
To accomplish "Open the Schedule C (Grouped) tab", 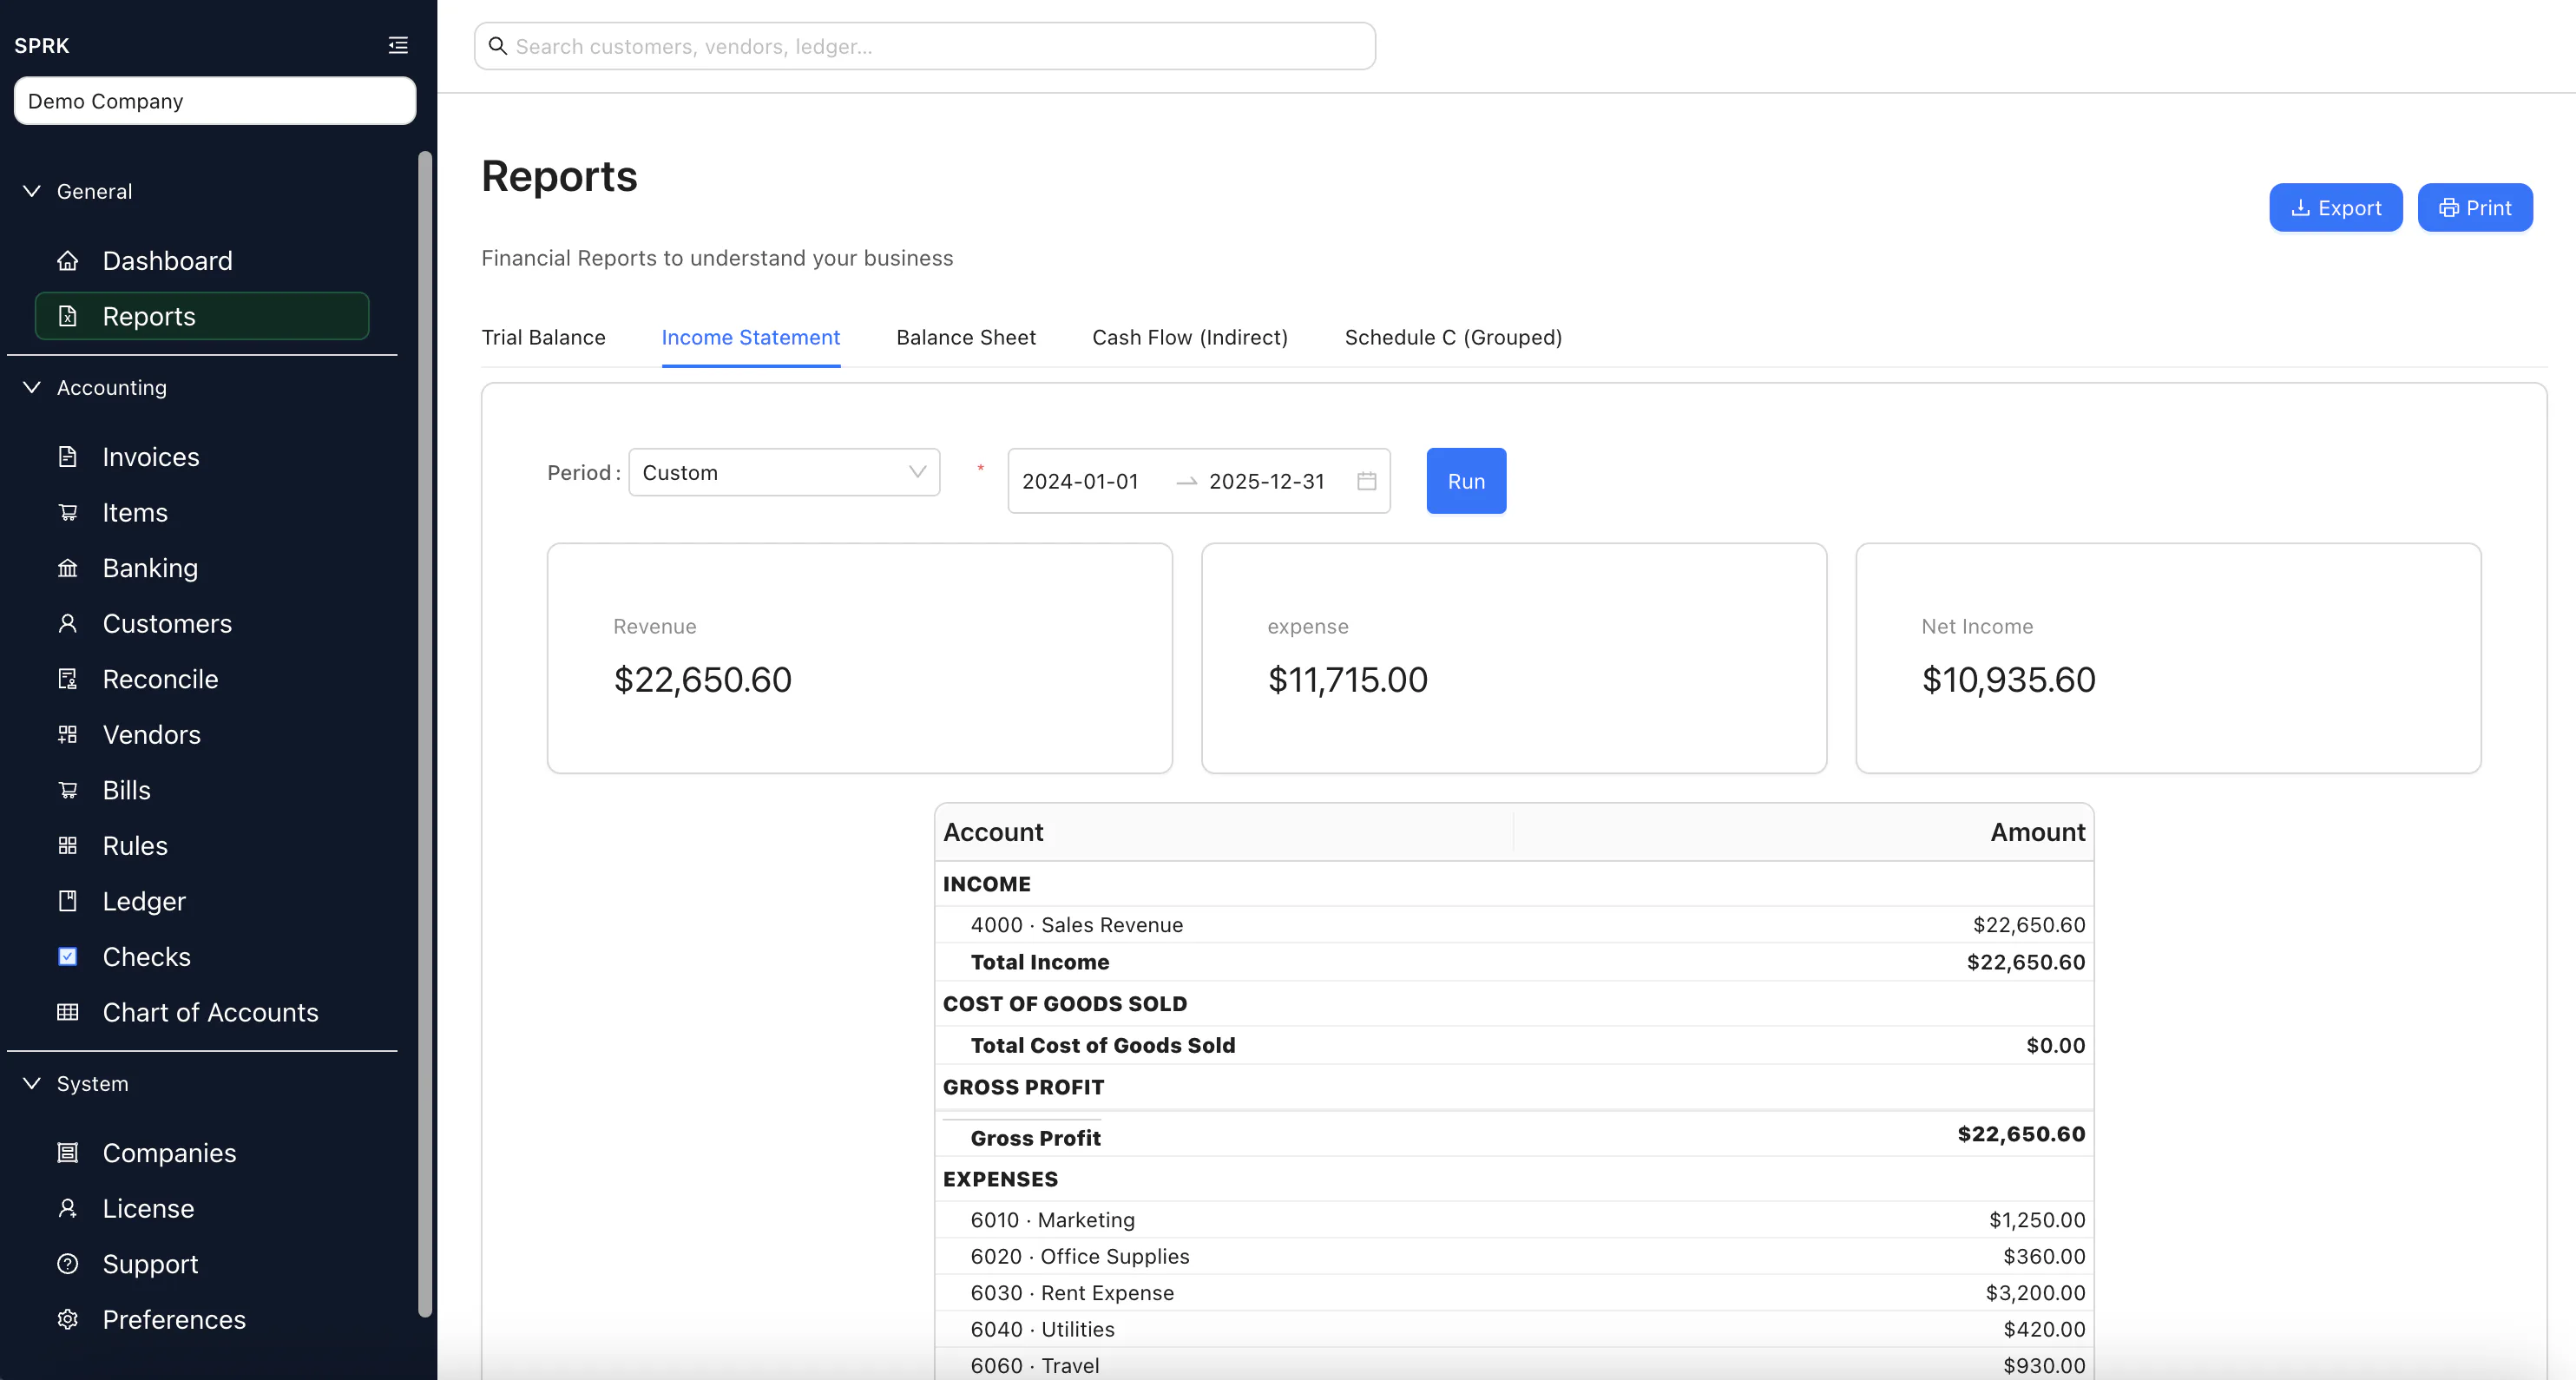I will [x=1452, y=338].
